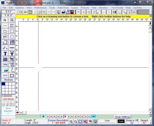Print the plan with the printer icon

click(x=63, y=12)
